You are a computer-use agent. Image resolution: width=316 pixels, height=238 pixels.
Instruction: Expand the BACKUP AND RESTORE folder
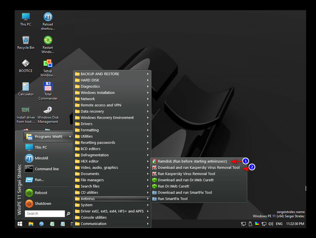click(112, 74)
